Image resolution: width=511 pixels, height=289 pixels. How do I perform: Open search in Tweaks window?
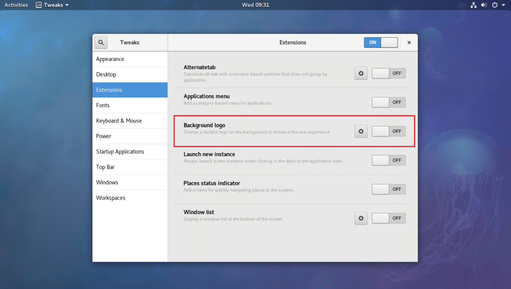pyautogui.click(x=100, y=42)
